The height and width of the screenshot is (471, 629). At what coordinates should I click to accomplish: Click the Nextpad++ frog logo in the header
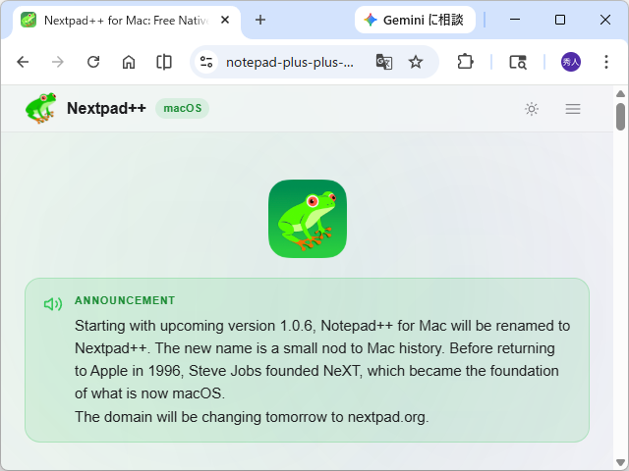click(x=41, y=108)
